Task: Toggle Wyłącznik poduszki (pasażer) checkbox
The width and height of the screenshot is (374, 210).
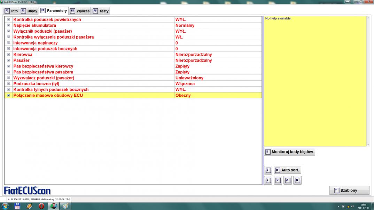Action: [x=8, y=31]
